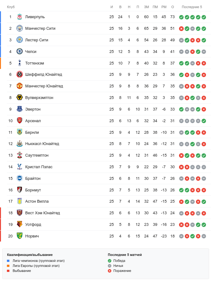Click the blue Лига чемпионов legend swatch
Image resolution: width=211 pixels, height=281 pixels.
click(x=8, y=261)
